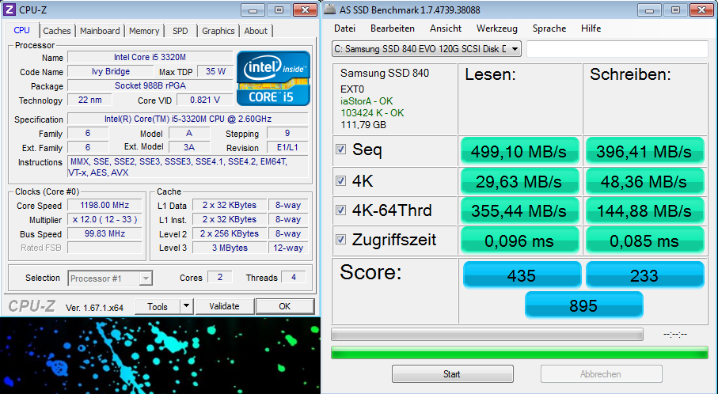Switch to the CPU tab

[x=21, y=30]
